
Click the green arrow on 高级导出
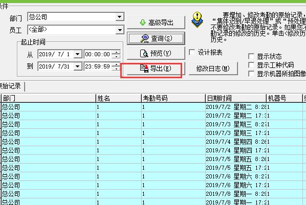[143, 22]
